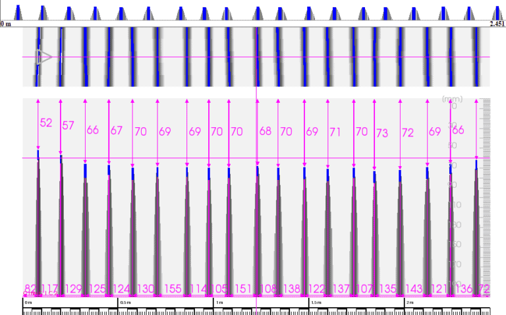Click the 1.5 m mark on the bottom ruler
This screenshot has width=506, height=315.
316,302
